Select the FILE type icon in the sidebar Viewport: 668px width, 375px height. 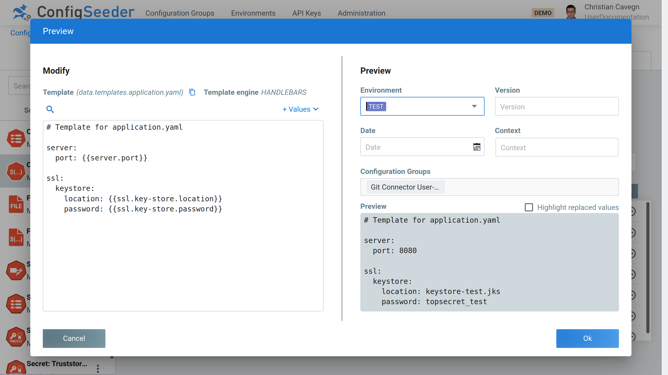(16, 204)
